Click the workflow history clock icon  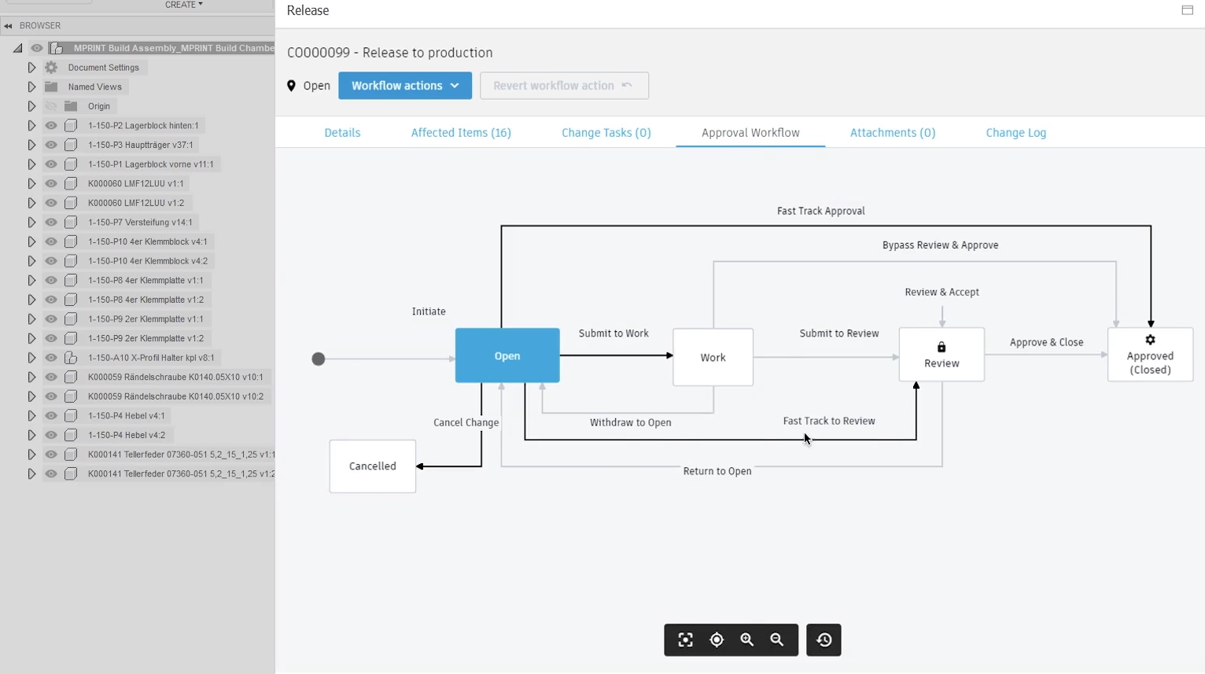[824, 640]
